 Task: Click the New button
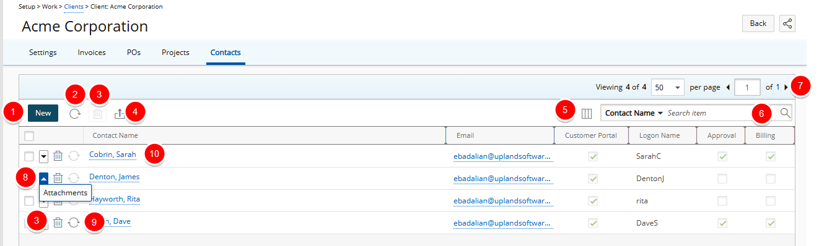tap(43, 113)
